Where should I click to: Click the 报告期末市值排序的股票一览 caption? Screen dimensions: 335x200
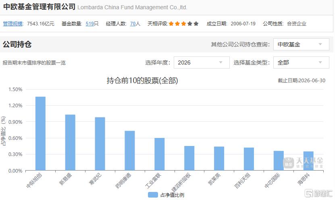(34, 63)
